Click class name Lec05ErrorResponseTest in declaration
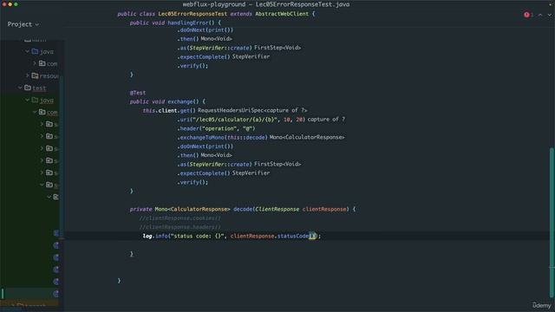 193,14
